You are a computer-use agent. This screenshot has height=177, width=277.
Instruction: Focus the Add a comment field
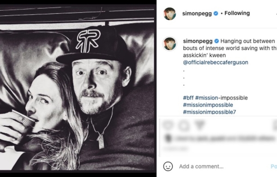[223, 166]
